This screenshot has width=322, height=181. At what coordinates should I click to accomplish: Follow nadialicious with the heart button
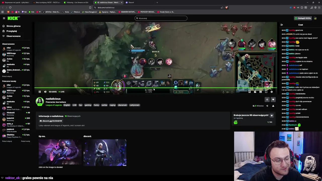coord(273,100)
